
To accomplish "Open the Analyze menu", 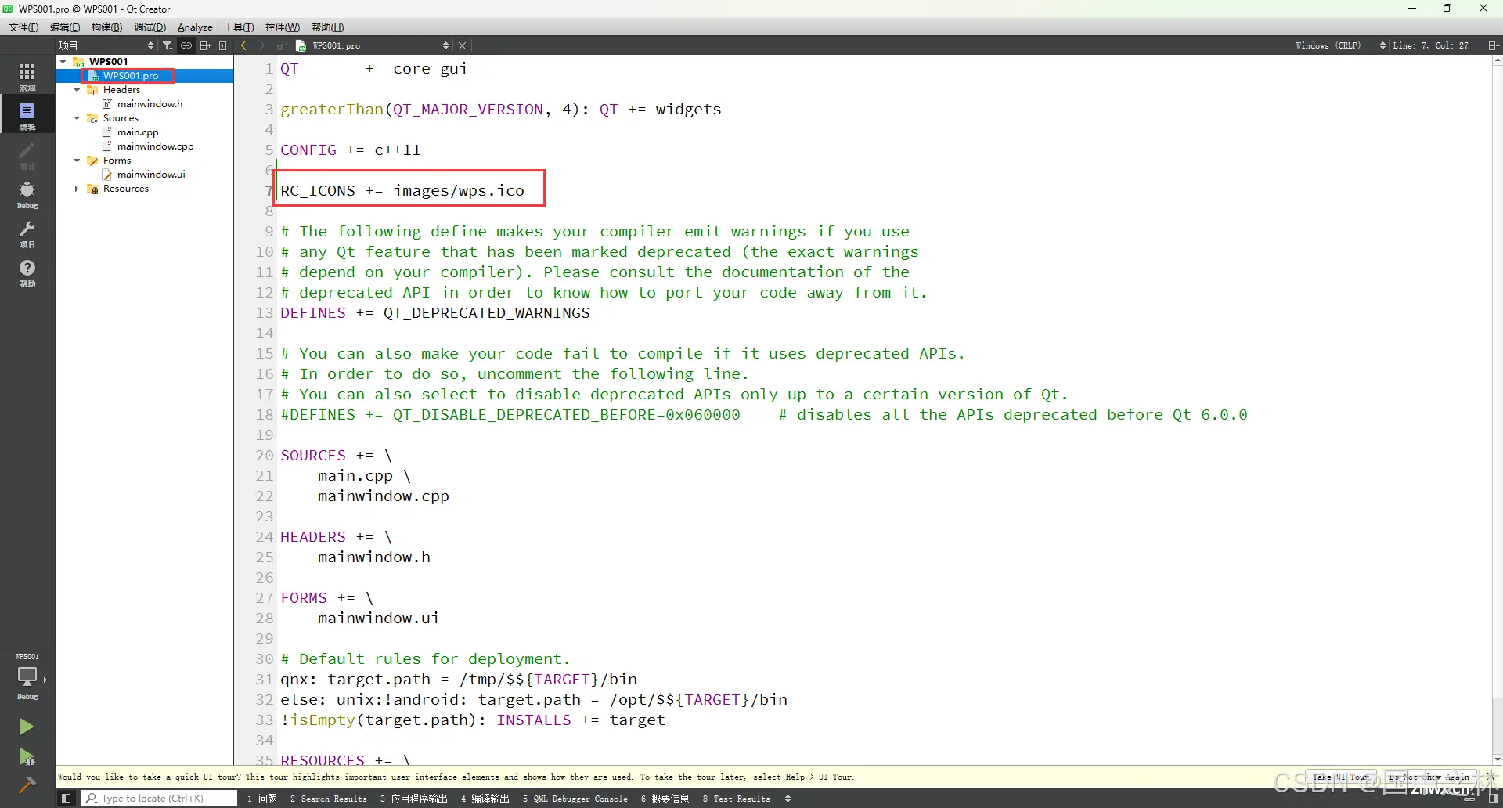I will click(195, 27).
